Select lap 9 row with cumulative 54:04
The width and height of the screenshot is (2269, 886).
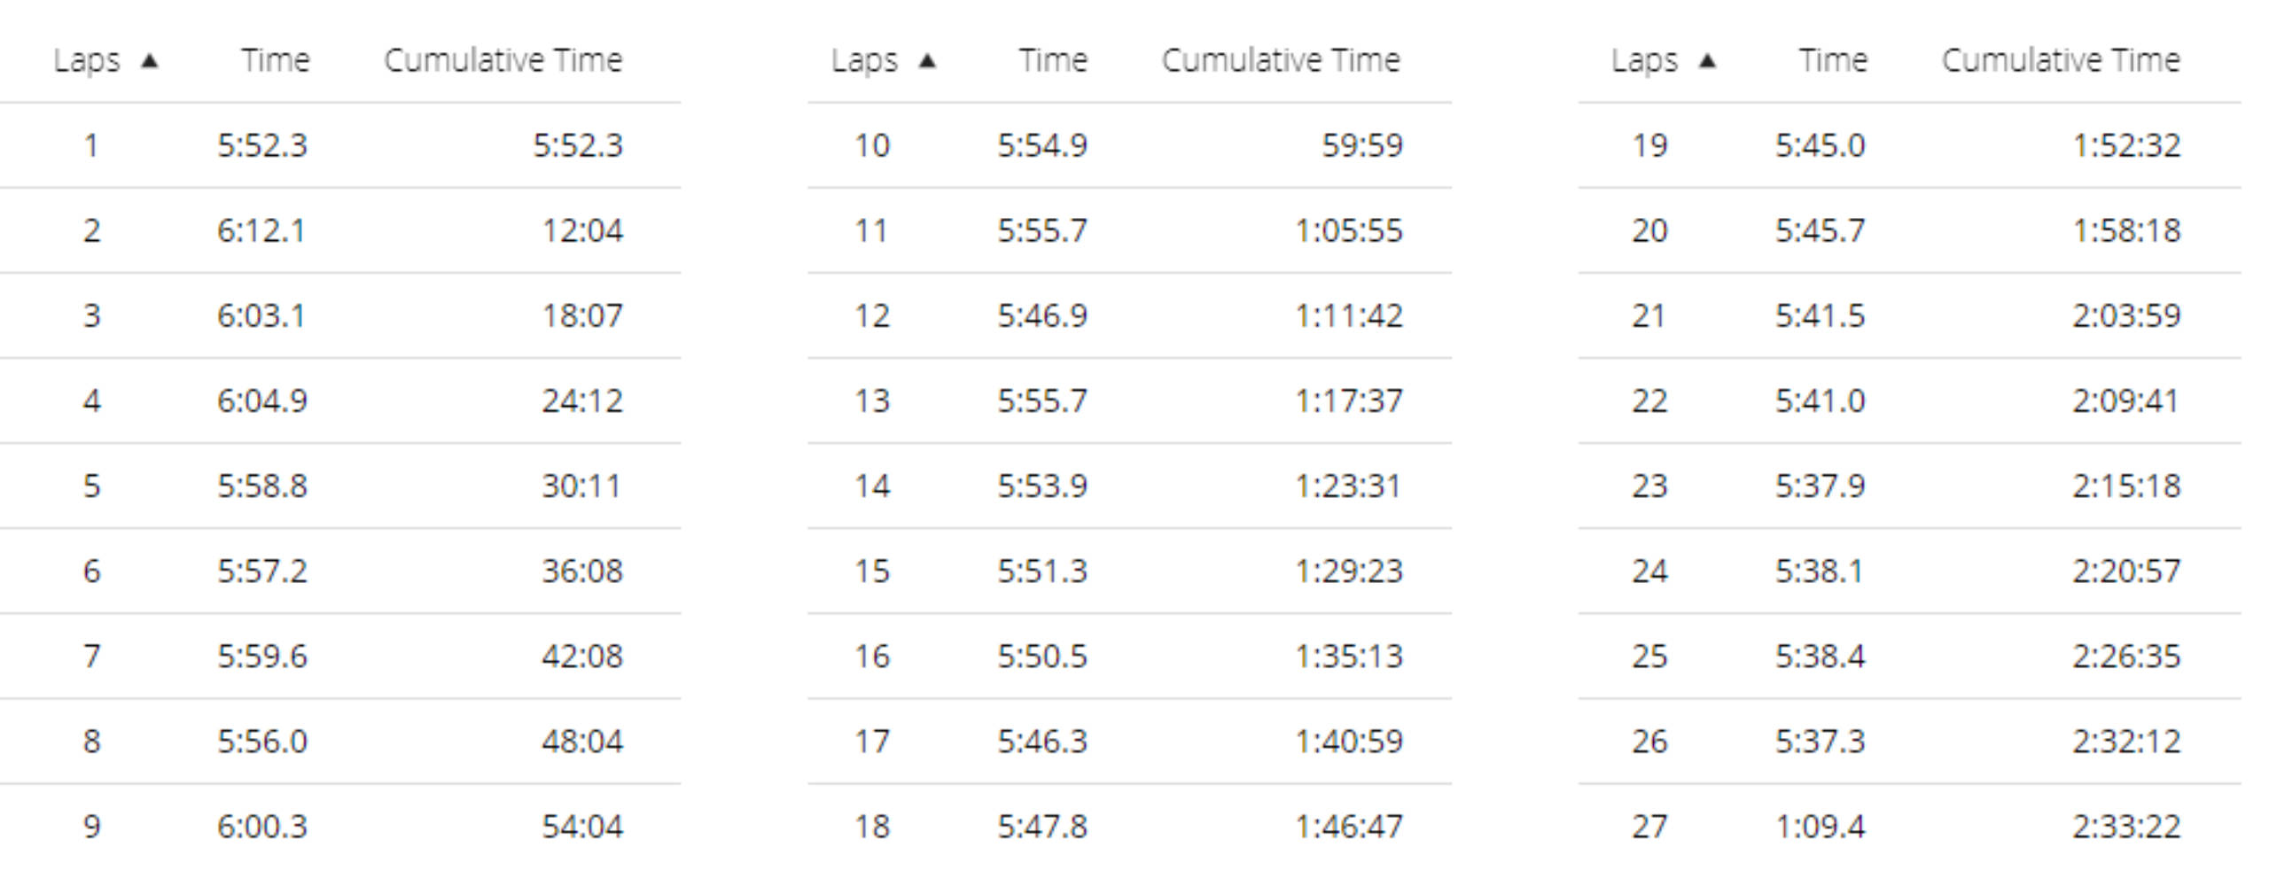pos(340,826)
